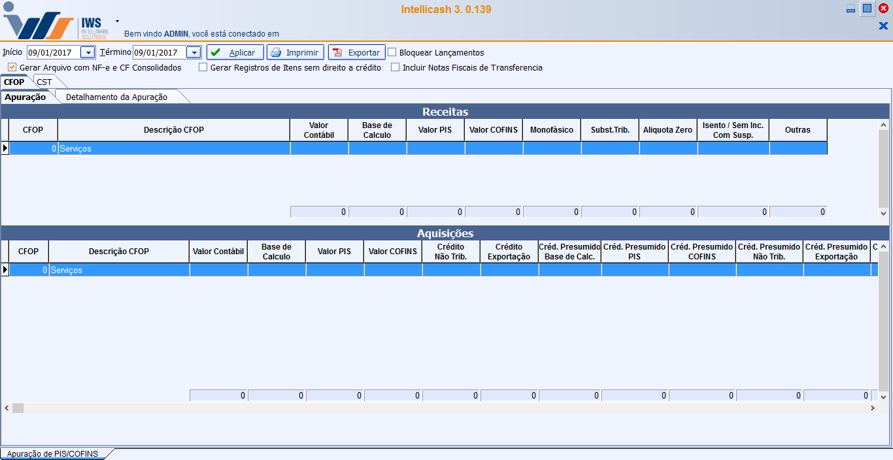Toggle Bloquear Lançamentos checkbox
The height and width of the screenshot is (460, 893).
(392, 52)
